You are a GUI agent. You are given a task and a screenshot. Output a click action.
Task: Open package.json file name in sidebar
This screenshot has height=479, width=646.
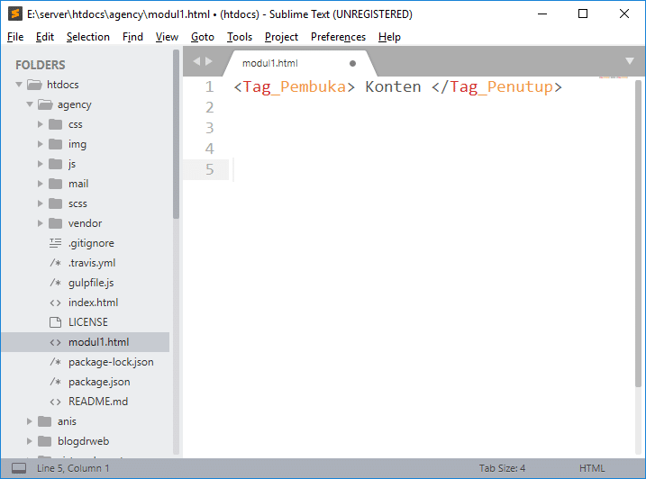click(x=99, y=383)
